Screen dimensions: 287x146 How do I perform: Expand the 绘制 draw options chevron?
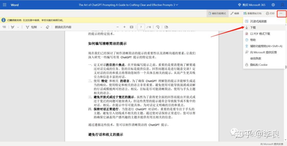point(41,27)
